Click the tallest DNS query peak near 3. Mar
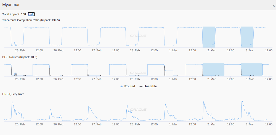276x135 pixels. [242, 101]
